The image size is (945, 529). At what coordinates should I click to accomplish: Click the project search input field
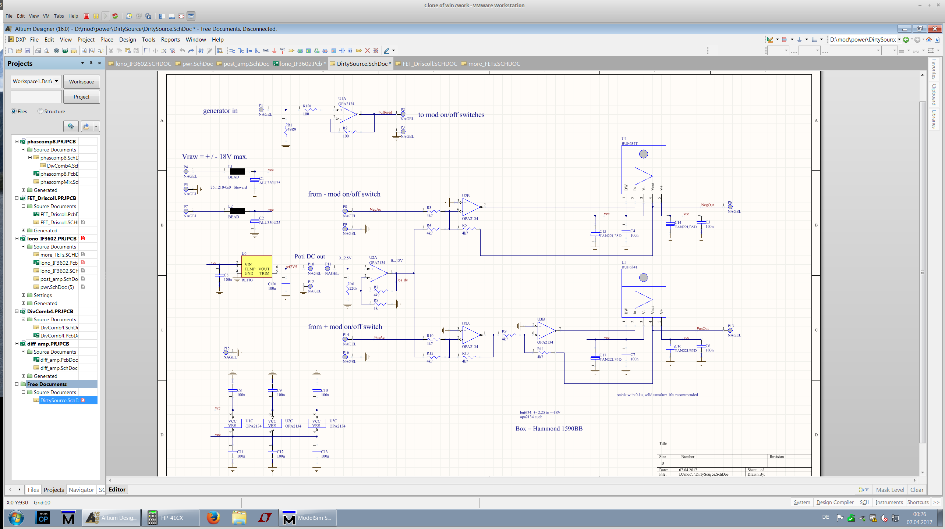pyautogui.click(x=36, y=97)
